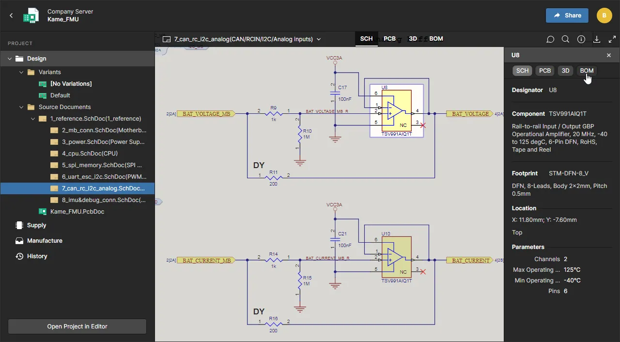This screenshot has height=342, width=620.
Task: Show project info icon
Action: pyautogui.click(x=581, y=39)
